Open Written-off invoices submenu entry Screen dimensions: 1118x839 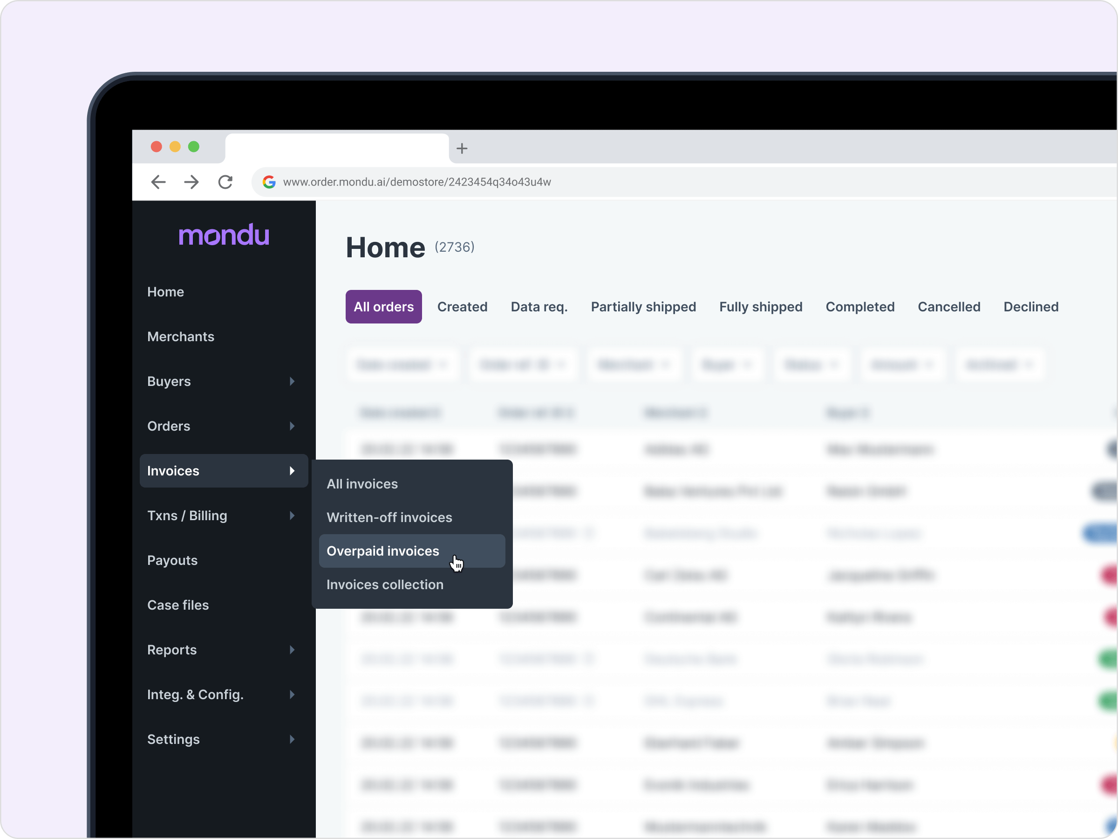tap(389, 517)
